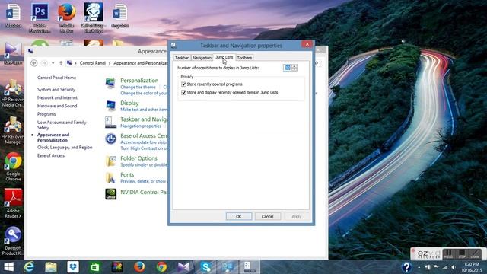The width and height of the screenshot is (487, 274).
Task: Open Network and Internet category
Action: 57,97
